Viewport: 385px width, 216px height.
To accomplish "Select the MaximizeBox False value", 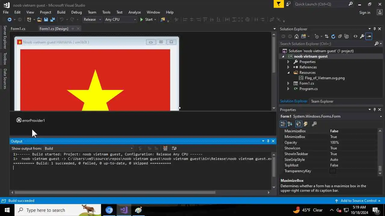I will pyautogui.click(x=334, y=131).
